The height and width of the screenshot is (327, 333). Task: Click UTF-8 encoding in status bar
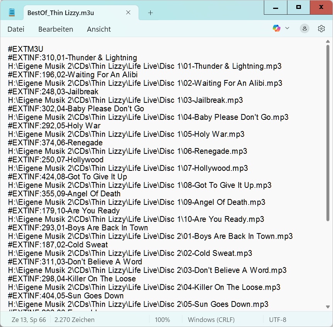tap(278, 320)
